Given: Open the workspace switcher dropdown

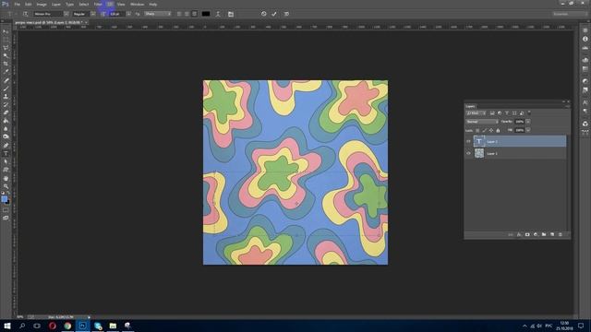Looking at the screenshot, I should pos(570,14).
